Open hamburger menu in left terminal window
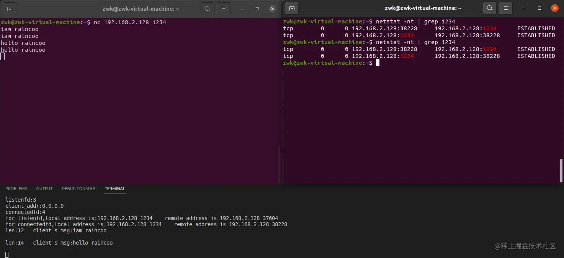 pos(224,8)
